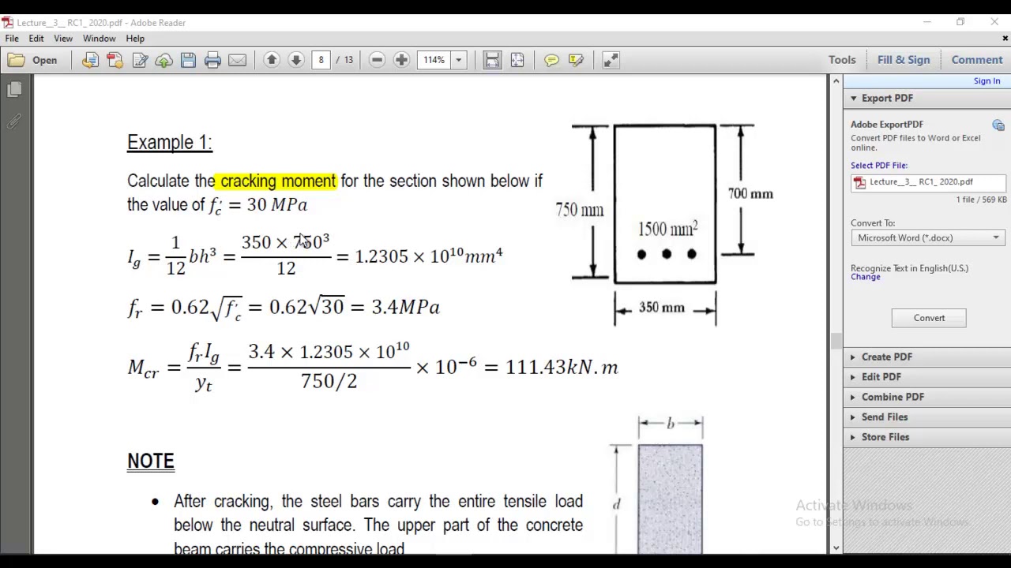Go to next page with down arrow
This screenshot has width=1011, height=568.
click(296, 60)
